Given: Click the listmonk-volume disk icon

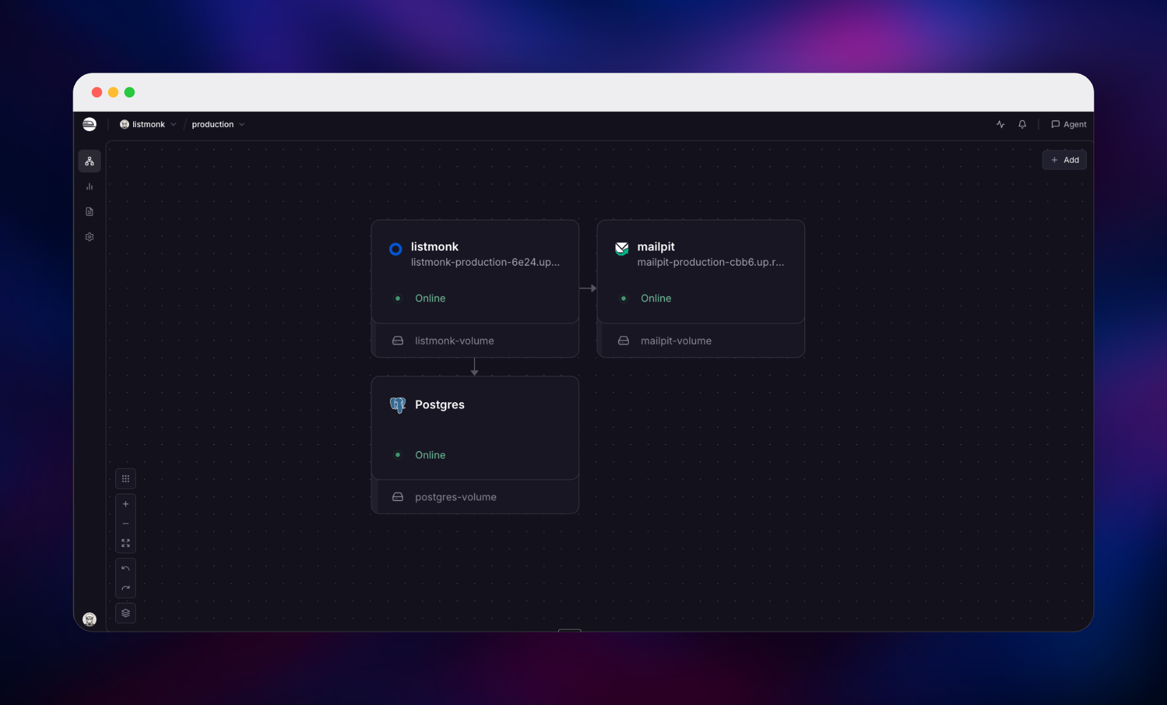Looking at the screenshot, I should pyautogui.click(x=397, y=340).
